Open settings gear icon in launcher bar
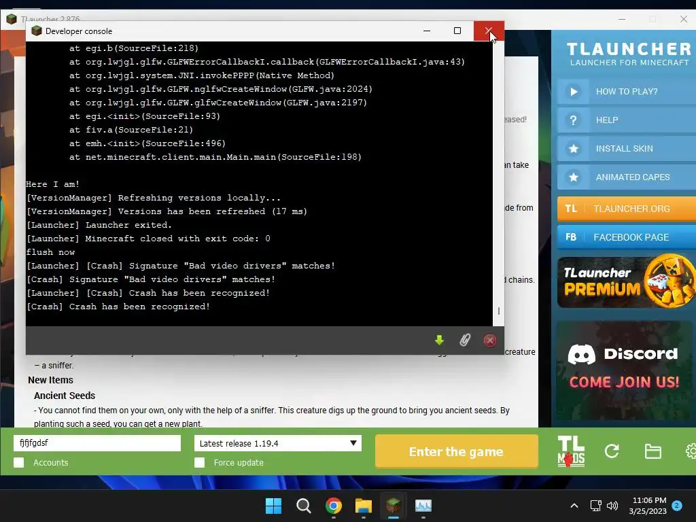The image size is (696, 522). [x=691, y=451]
